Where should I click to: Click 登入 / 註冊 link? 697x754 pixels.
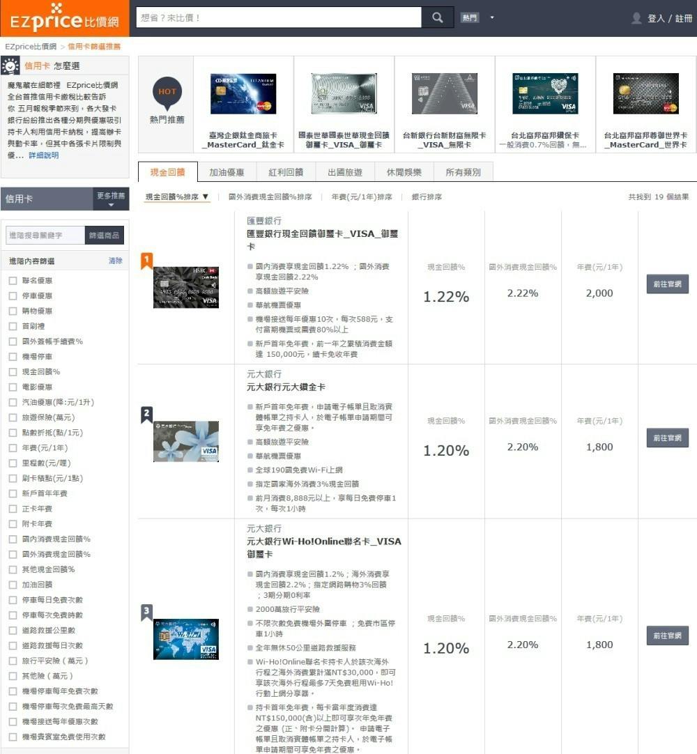click(670, 18)
